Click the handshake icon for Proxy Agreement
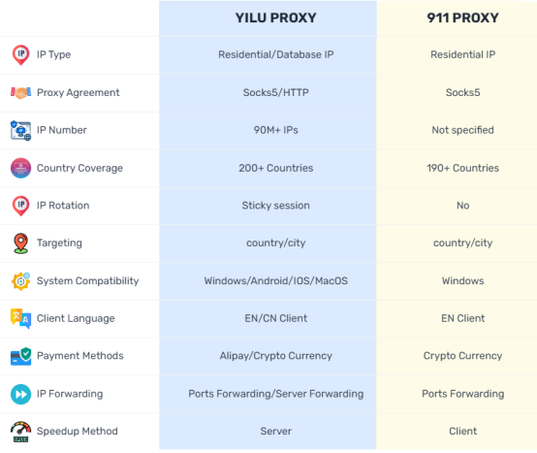 20,92
